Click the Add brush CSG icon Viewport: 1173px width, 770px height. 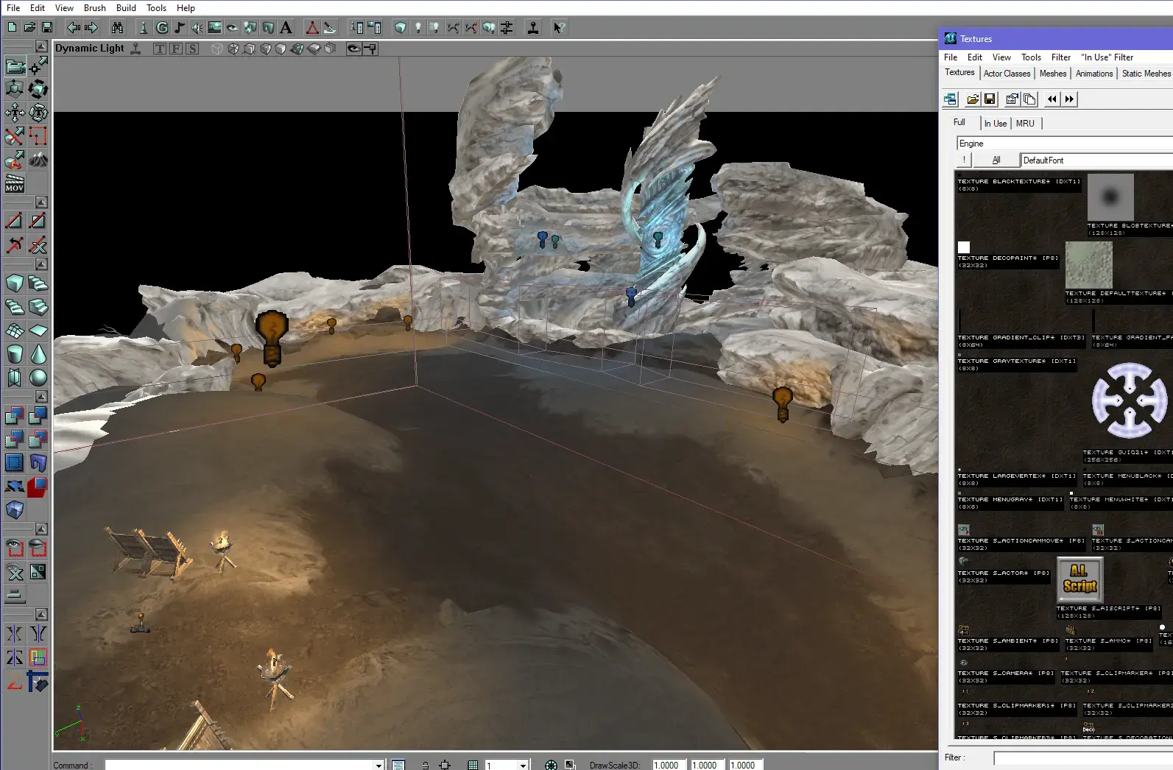pyautogui.click(x=15, y=416)
